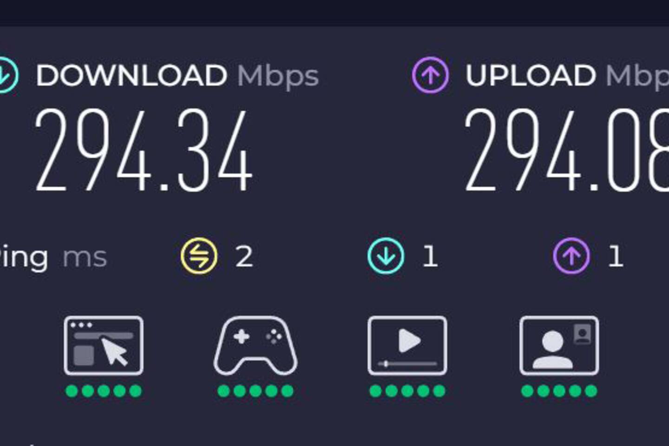
Task: Click the DOWNLOAD Mbps label
Action: (x=177, y=76)
